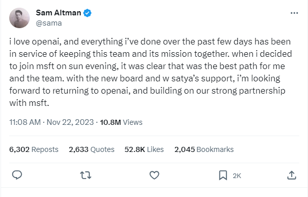Click the word Views after 10.8M
Screen dimensions: 308x197
point(133,122)
